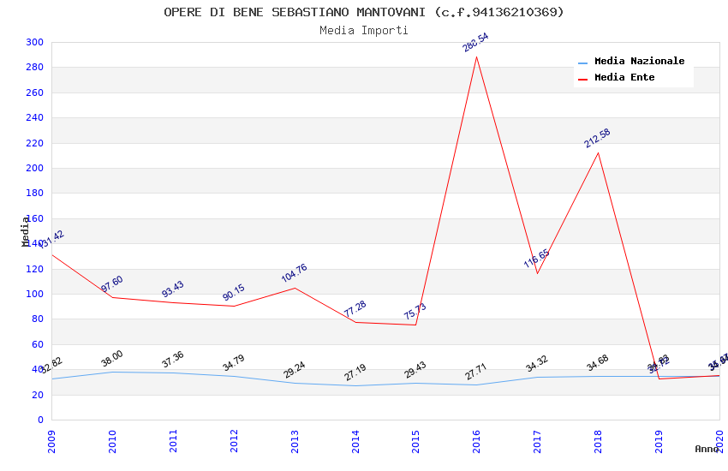Click the 260 y-axis tick label
This screenshot has width=728, height=471.
35,92
